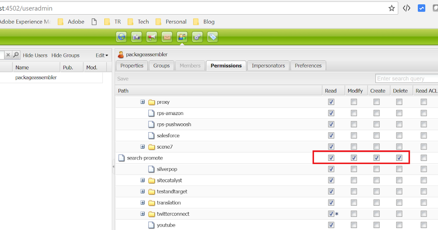This screenshot has height=230, width=438.
Task: Open the Campaigns console megaphone icon
Action: click(x=151, y=37)
